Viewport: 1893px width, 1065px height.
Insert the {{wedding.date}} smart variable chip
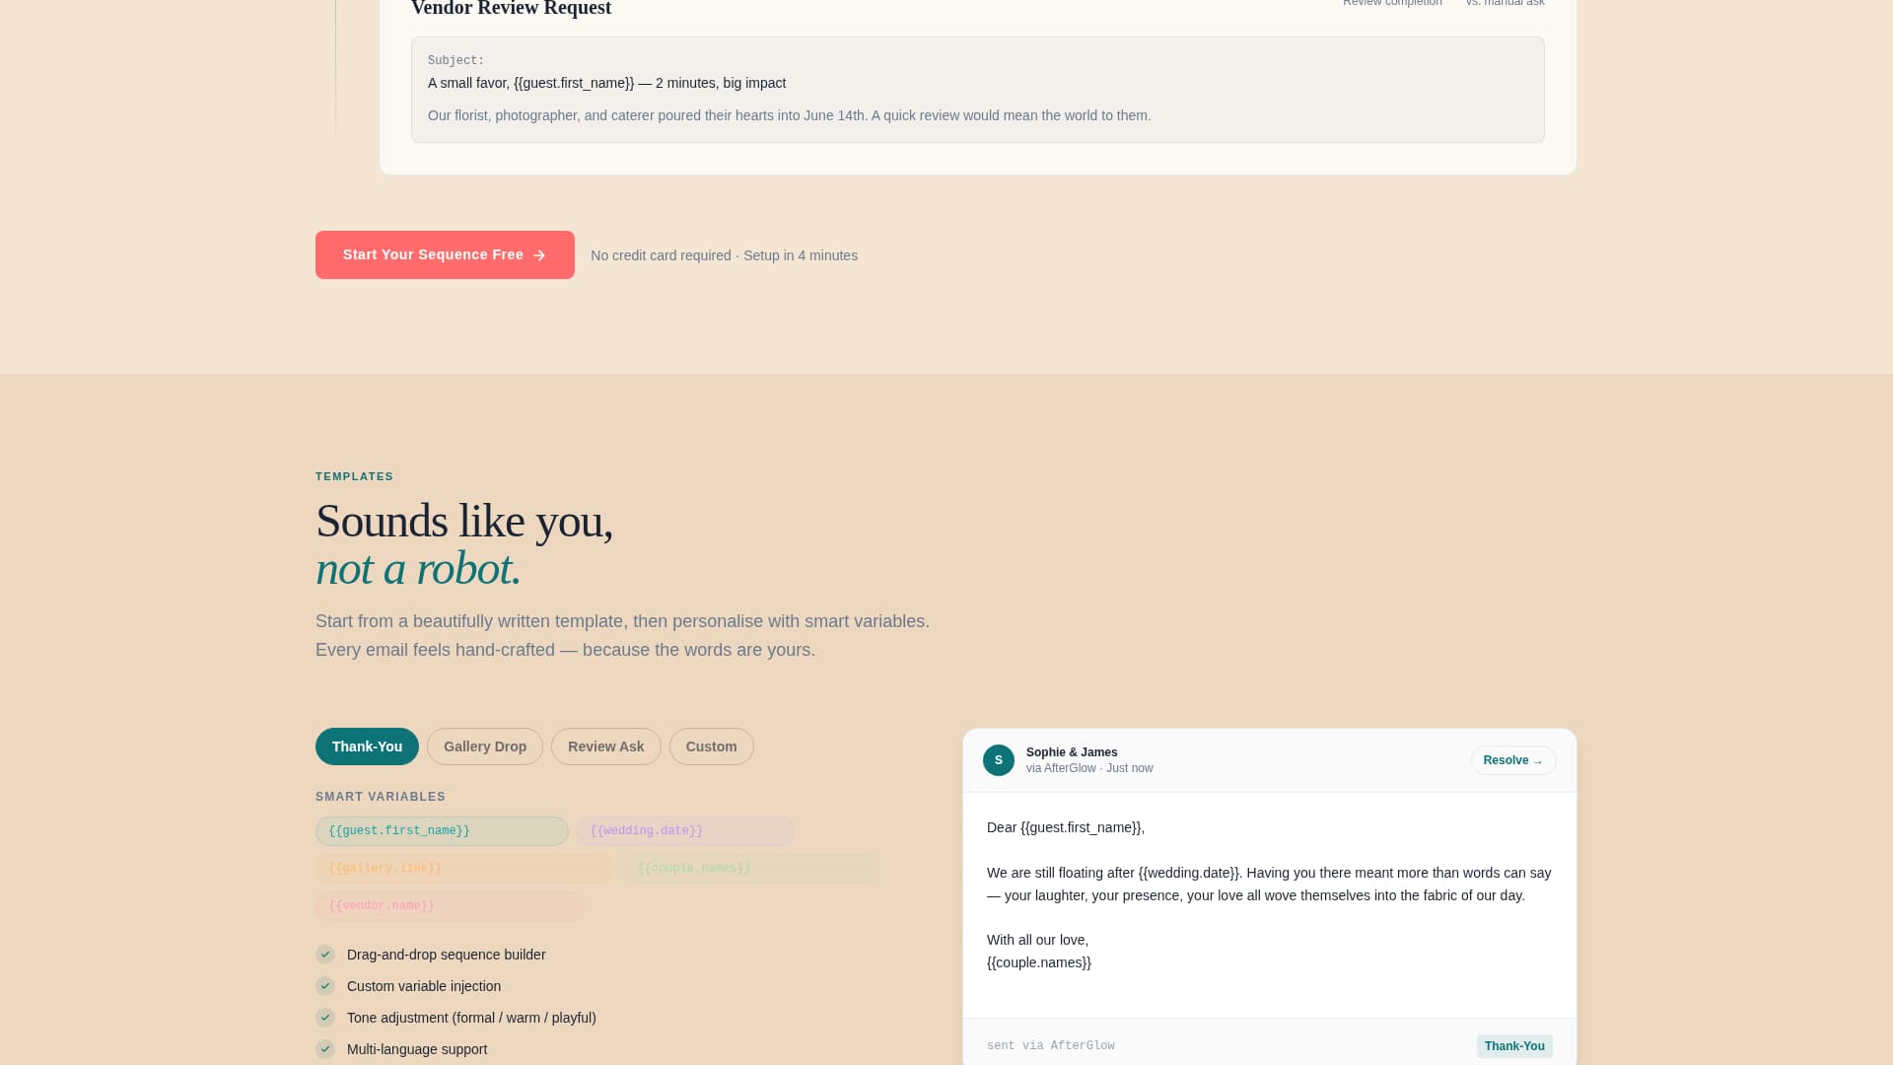click(x=685, y=830)
